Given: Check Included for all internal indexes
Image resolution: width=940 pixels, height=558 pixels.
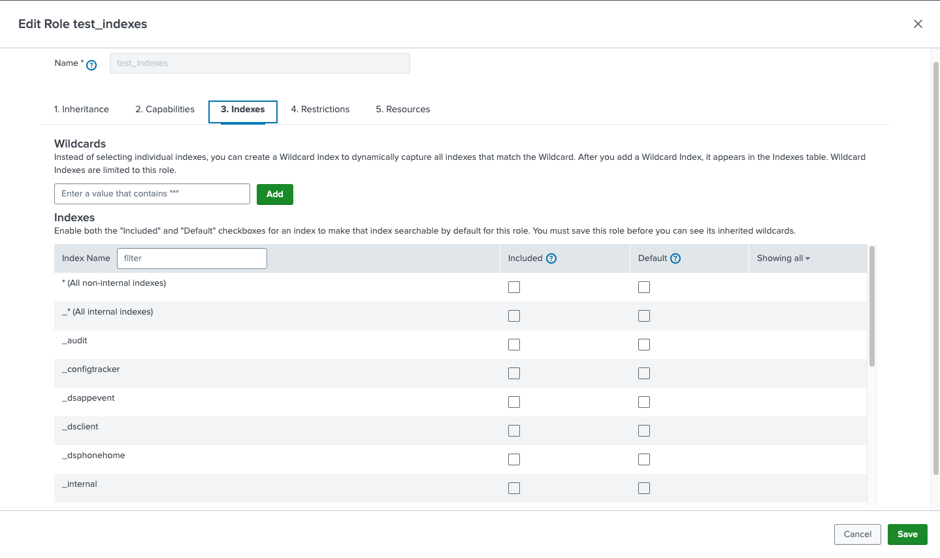Looking at the screenshot, I should 514,316.
